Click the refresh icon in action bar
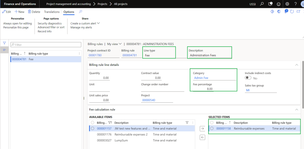The image size is (304, 149). click(292, 12)
